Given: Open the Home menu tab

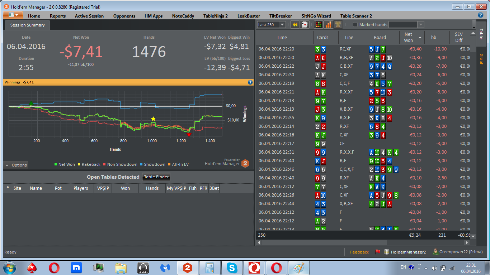Looking at the screenshot, I should [34, 16].
